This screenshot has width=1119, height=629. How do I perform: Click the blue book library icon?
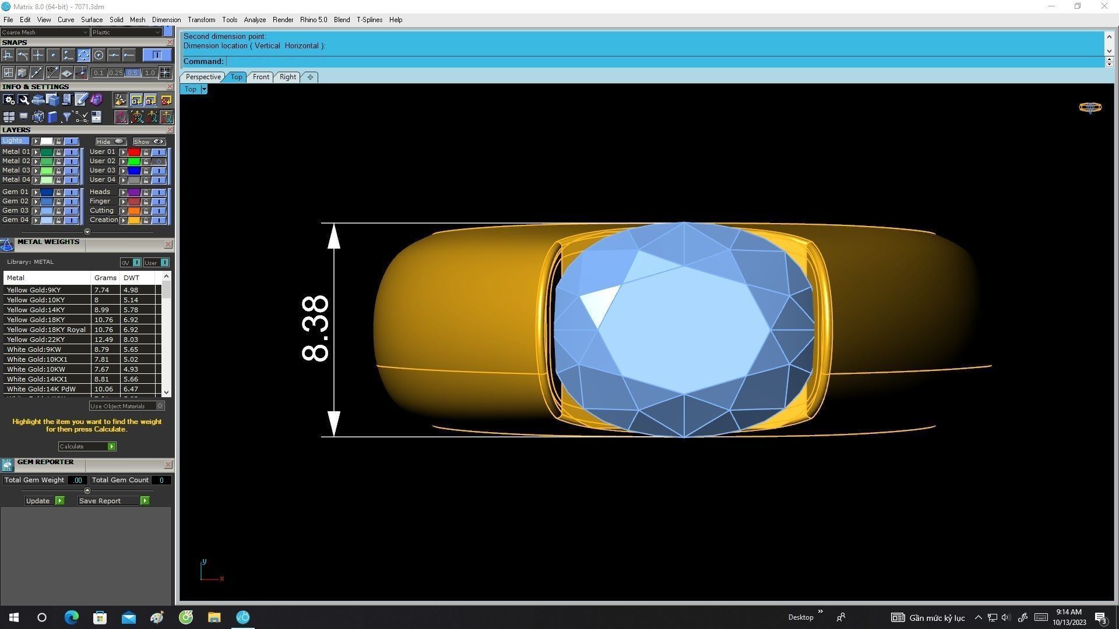[x=52, y=117]
